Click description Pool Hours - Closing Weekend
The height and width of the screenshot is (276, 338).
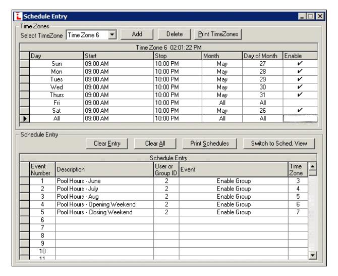104,212
